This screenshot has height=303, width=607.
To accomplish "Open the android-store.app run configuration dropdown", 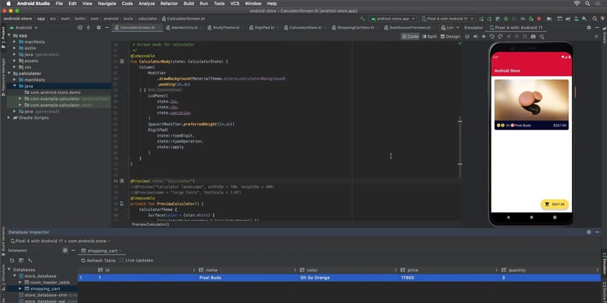I will [x=393, y=19].
